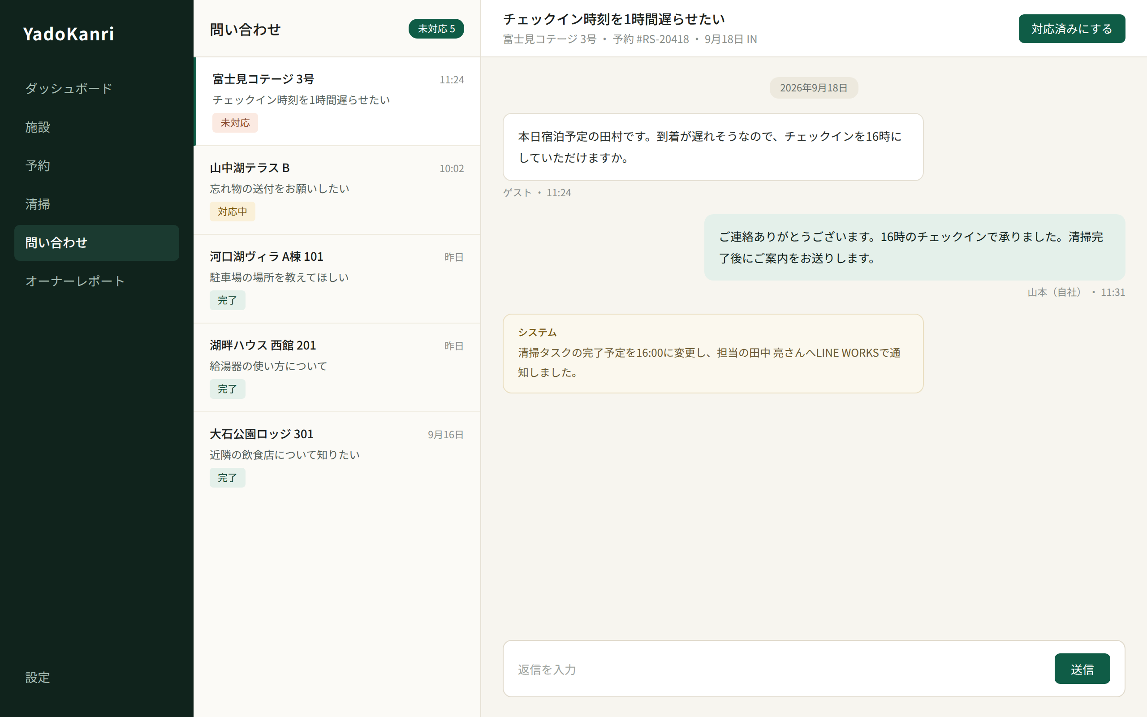Click 完了 tag on 湖畔ハウス row
The height and width of the screenshot is (717, 1147).
[228, 389]
